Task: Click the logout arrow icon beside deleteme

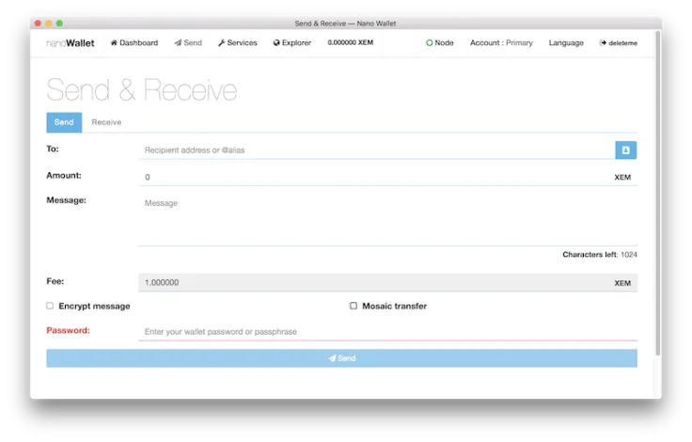Action: [x=603, y=43]
